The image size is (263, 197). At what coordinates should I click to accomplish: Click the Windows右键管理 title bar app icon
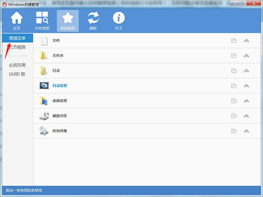4,4
